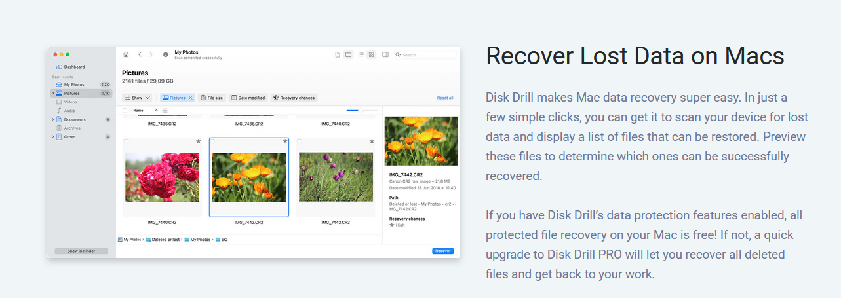Viewport: 841px width, 298px height.
Task: Check the orange flowers thumbnail checkbox
Action: point(213,141)
